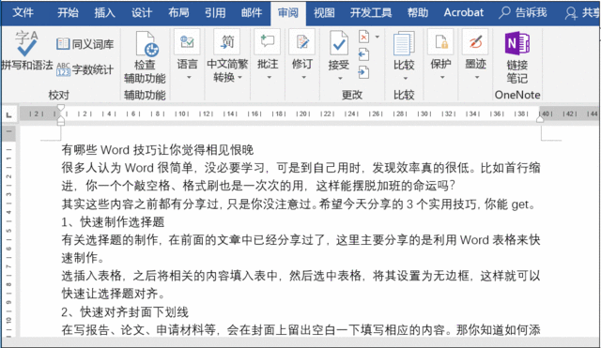Expand the 修订 dropdown arrow
This screenshot has width=601, height=348.
click(x=303, y=77)
